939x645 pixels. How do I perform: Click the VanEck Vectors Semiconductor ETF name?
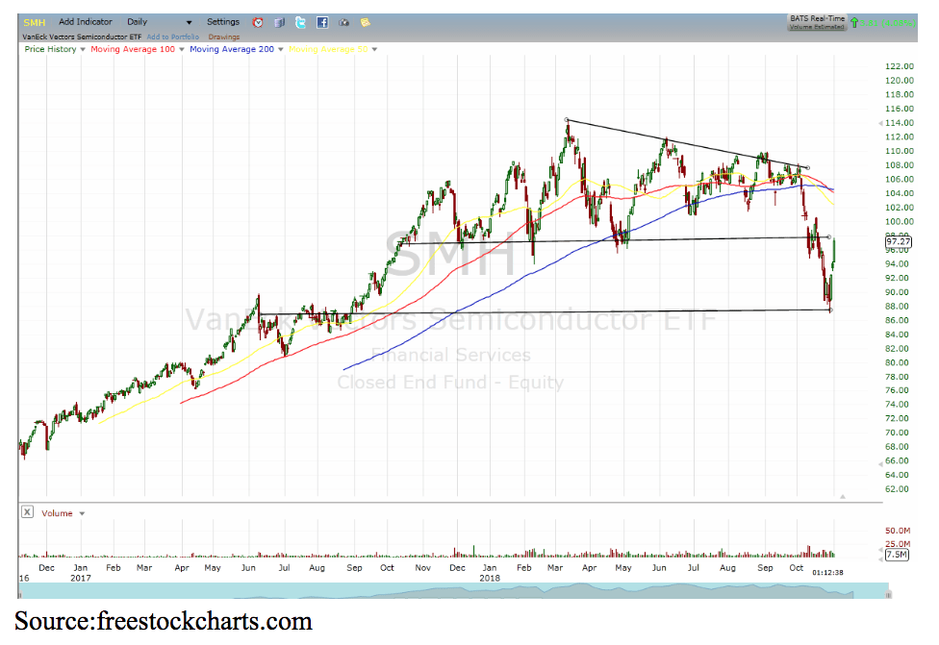(x=82, y=37)
